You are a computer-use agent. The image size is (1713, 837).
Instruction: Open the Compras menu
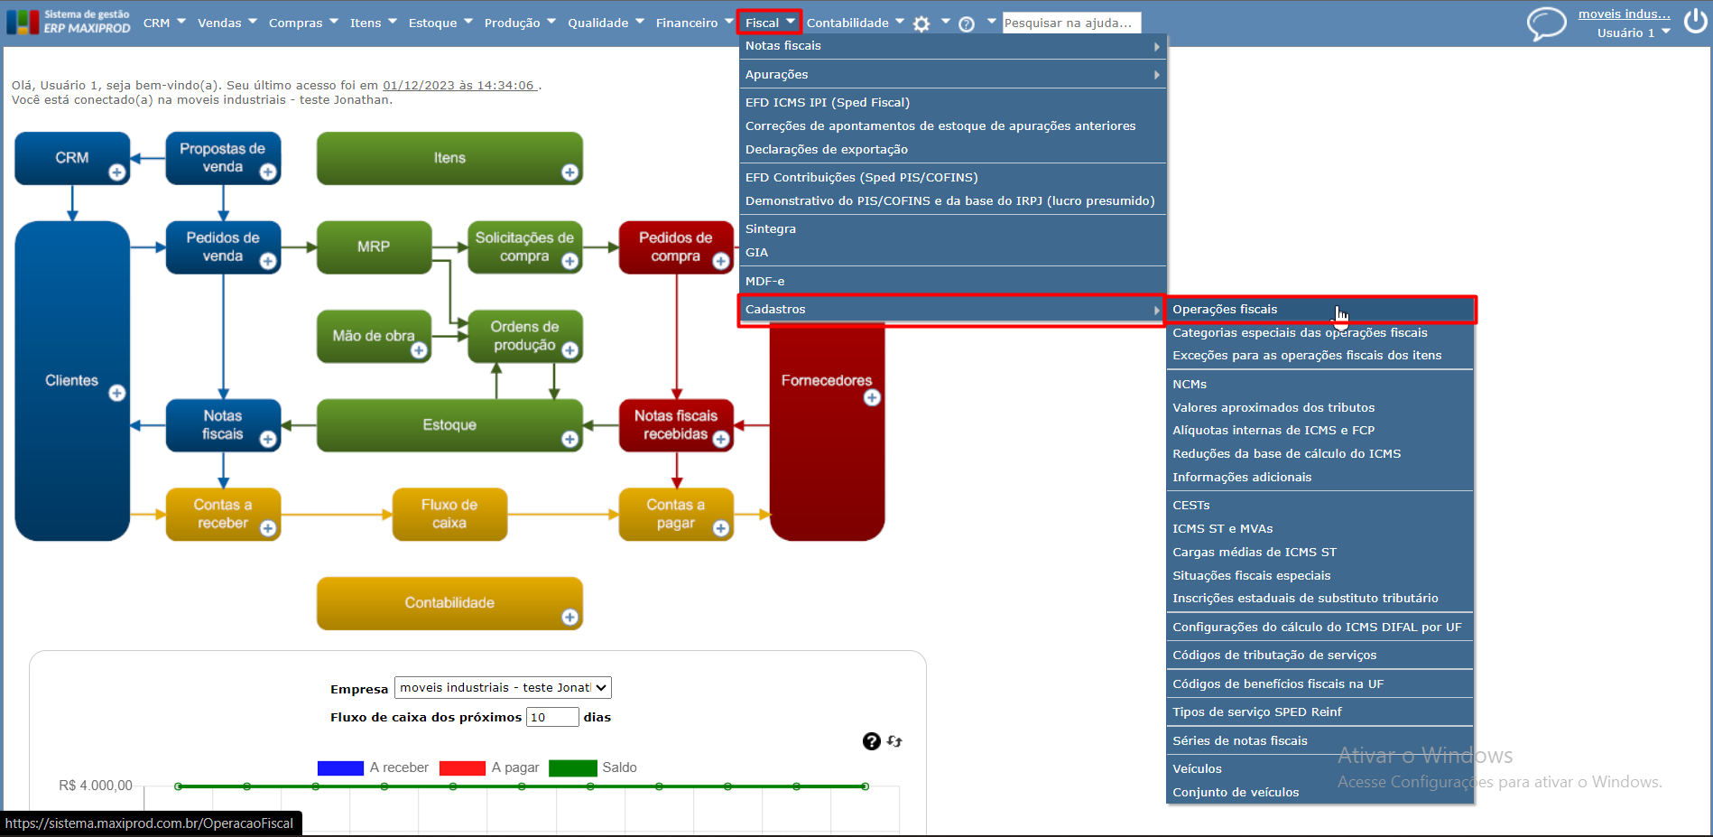click(303, 23)
